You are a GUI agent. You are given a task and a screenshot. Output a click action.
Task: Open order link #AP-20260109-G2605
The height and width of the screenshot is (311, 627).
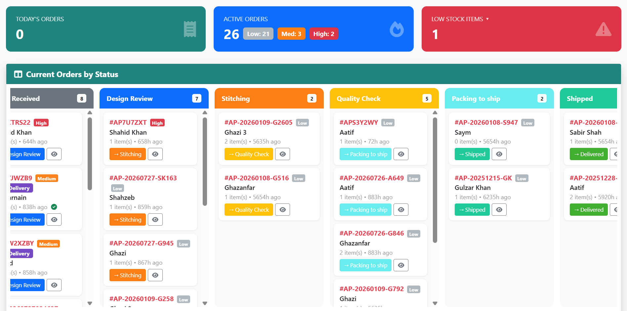tap(258, 122)
